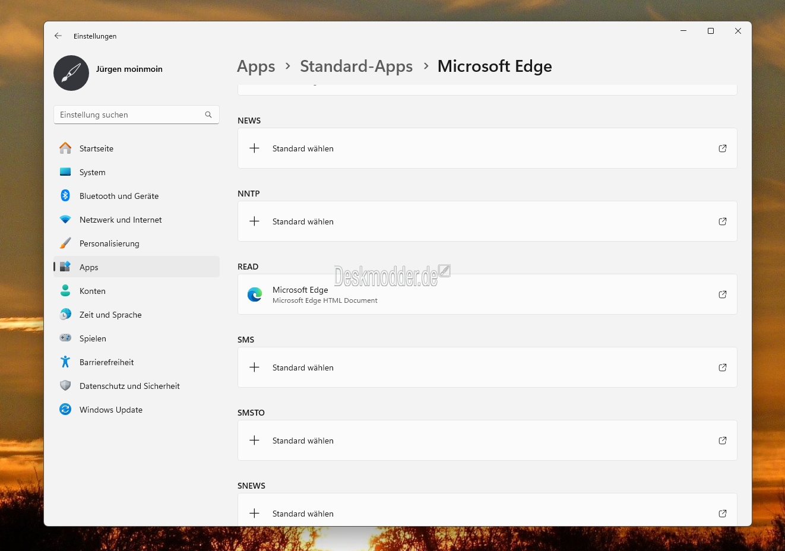Change Microsoft Edge default for READ

point(488,294)
